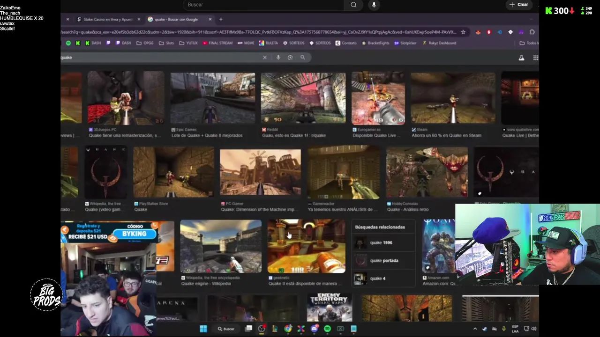Click the YouTube Crear button
600x337 pixels.
(518, 5)
